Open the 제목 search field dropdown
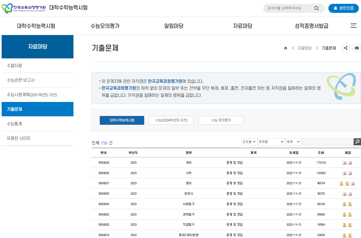The height and width of the screenshot is (238, 361). coord(293,142)
